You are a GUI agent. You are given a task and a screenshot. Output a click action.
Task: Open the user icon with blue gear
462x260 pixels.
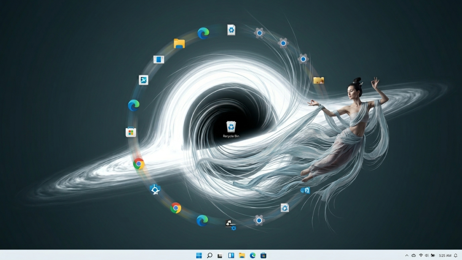point(230,225)
